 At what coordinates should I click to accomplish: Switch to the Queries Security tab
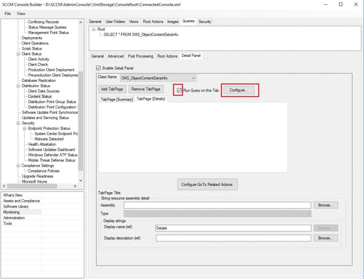[x=205, y=21]
